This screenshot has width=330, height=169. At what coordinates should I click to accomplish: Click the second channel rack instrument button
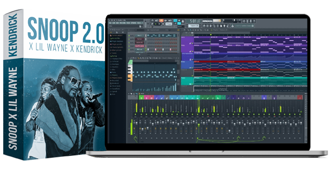pos(139,39)
